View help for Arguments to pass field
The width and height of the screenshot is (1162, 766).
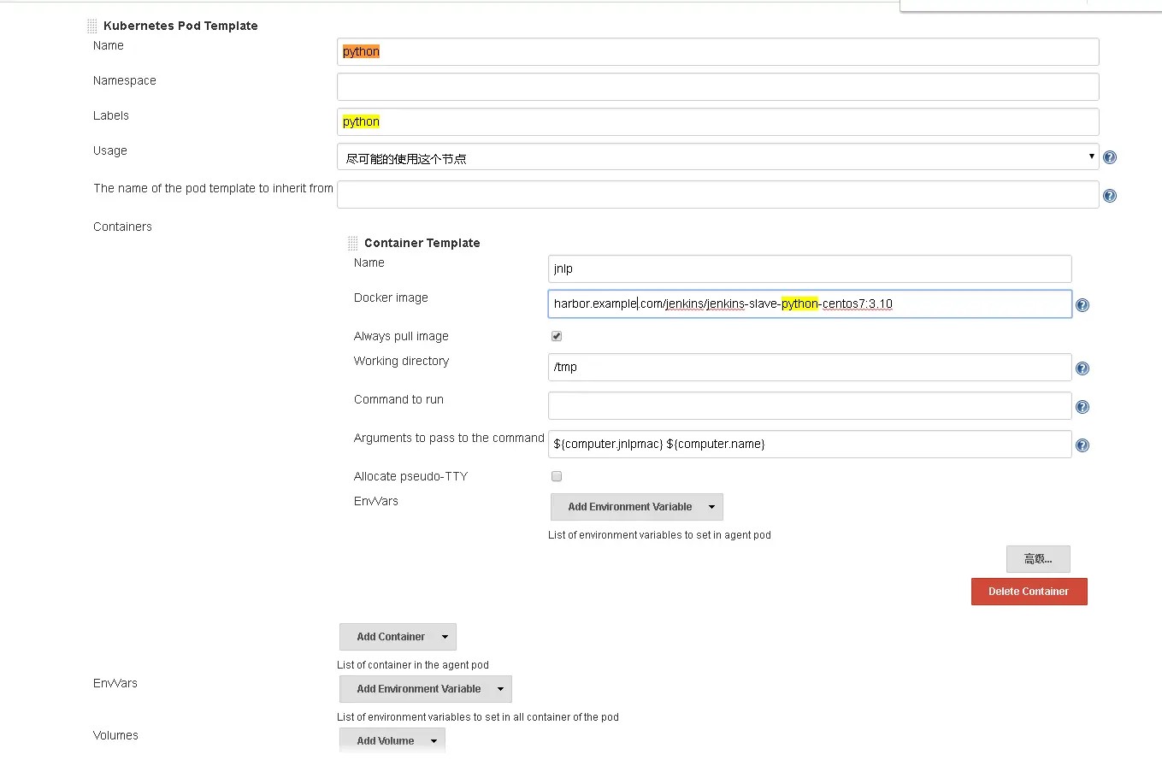(1082, 445)
